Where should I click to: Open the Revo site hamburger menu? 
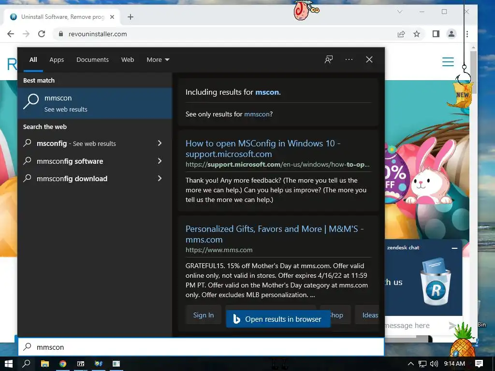coord(448,62)
